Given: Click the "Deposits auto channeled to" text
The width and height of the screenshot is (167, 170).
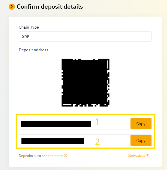Looking at the screenshot, I should (x=41, y=156).
